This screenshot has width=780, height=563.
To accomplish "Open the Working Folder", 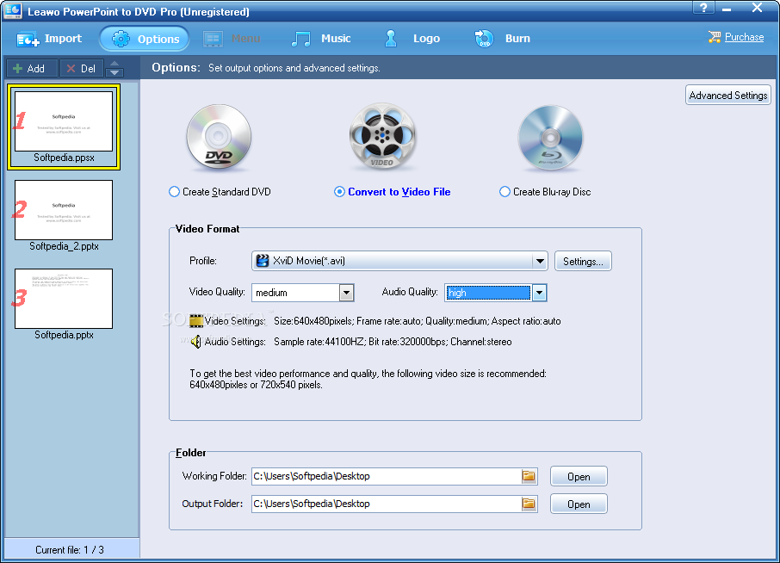I will pos(579,476).
